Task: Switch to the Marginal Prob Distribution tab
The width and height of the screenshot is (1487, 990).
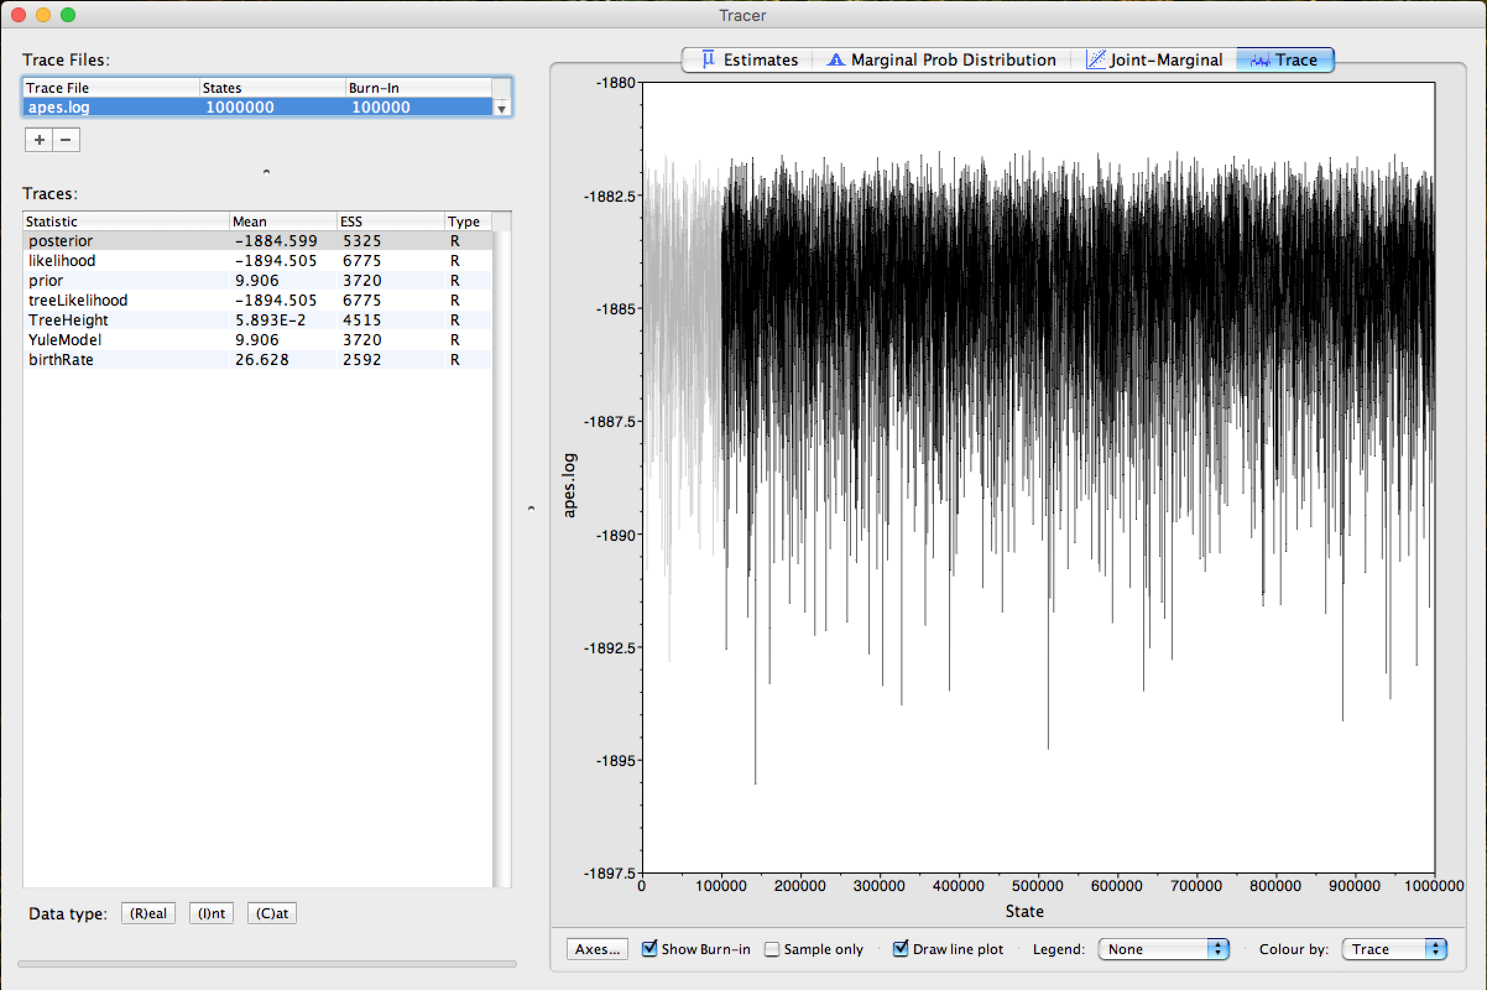Action: click(953, 60)
